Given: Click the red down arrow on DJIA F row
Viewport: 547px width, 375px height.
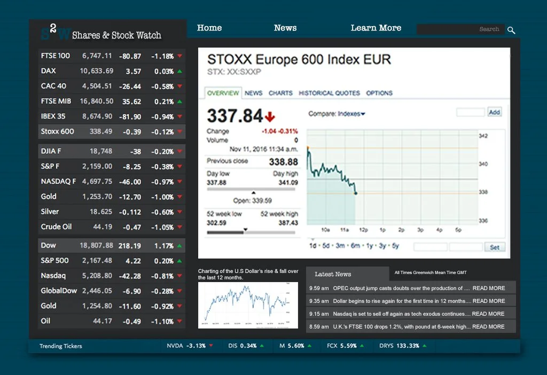Looking at the screenshot, I should click(179, 151).
